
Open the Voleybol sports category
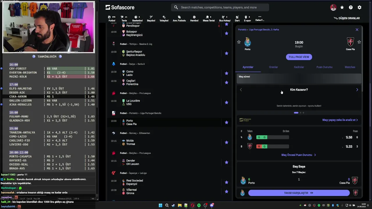(x=164, y=19)
